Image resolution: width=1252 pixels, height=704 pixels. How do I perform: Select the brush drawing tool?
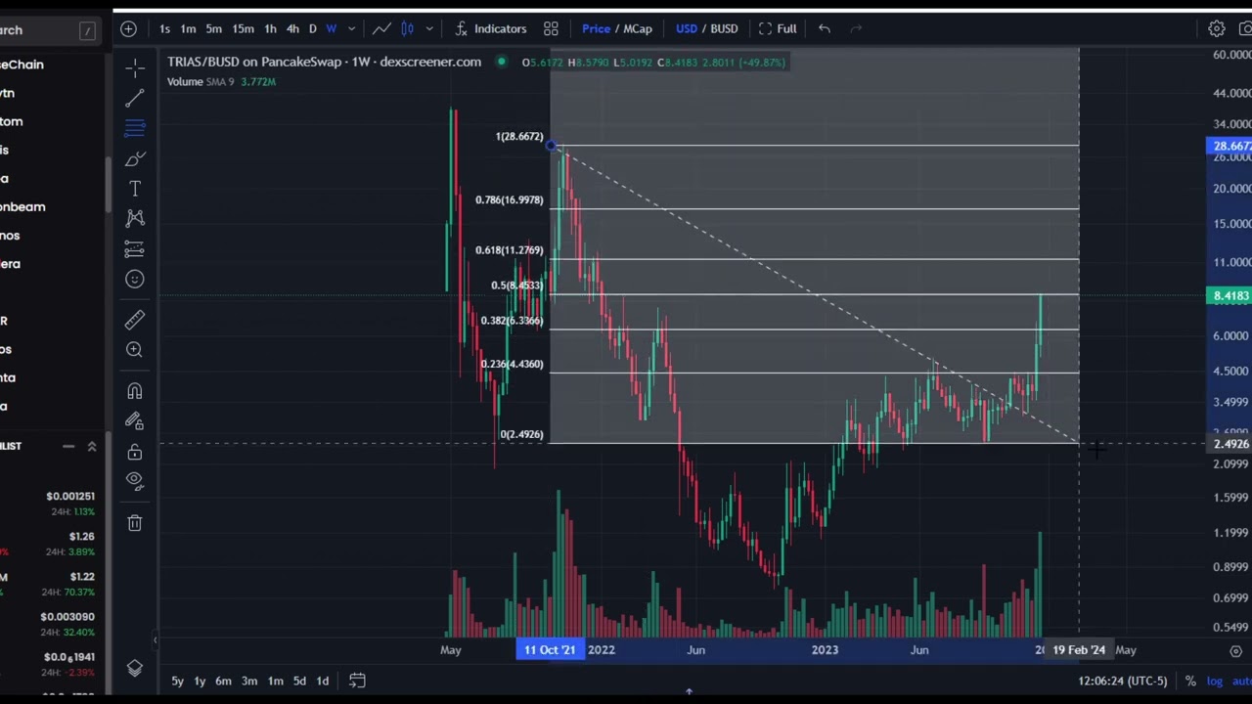point(135,158)
